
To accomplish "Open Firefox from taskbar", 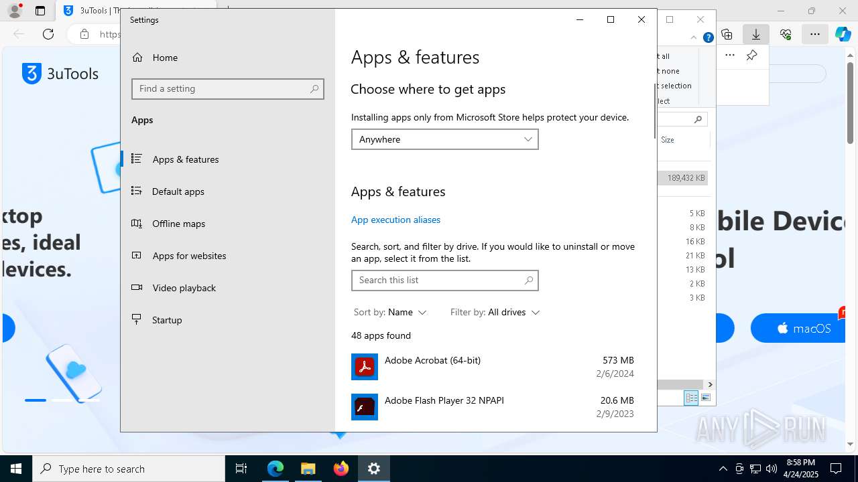I will click(x=341, y=469).
